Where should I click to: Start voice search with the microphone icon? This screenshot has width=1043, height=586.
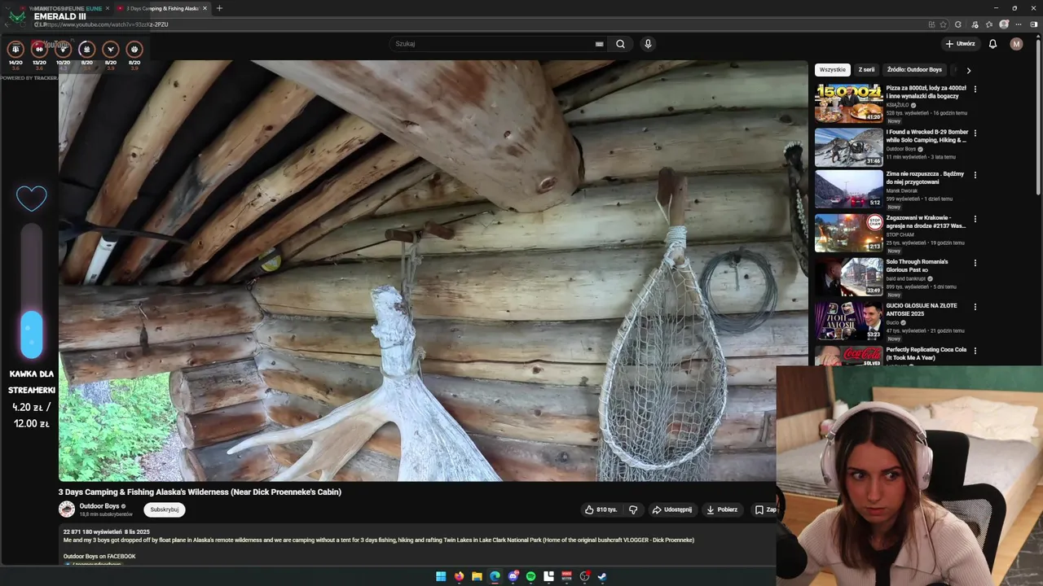[x=648, y=44]
